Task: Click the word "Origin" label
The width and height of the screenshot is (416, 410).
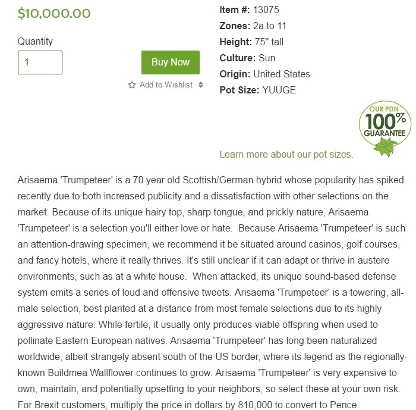Action: (235, 74)
